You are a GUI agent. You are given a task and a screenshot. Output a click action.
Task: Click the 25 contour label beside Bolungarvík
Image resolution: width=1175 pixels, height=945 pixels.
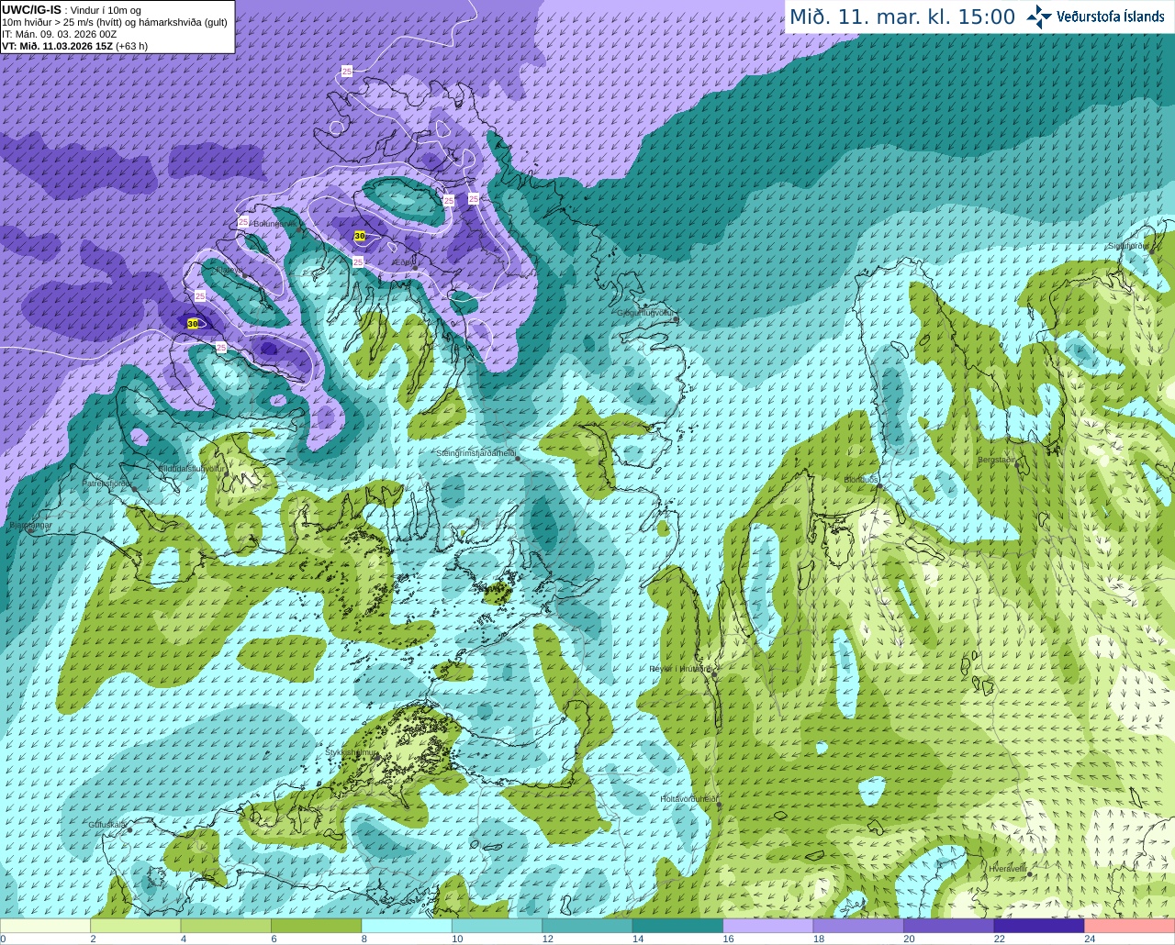click(243, 222)
